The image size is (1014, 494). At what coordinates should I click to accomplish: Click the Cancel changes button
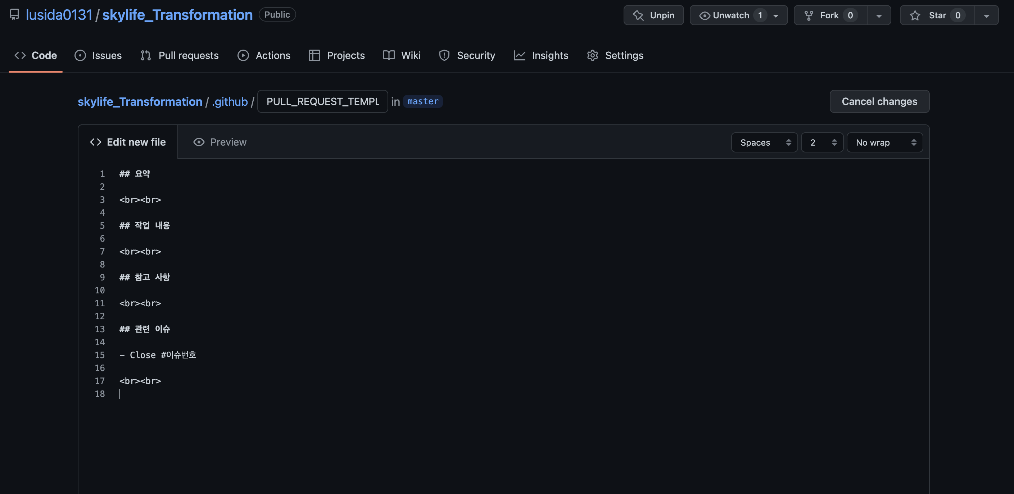(x=879, y=101)
